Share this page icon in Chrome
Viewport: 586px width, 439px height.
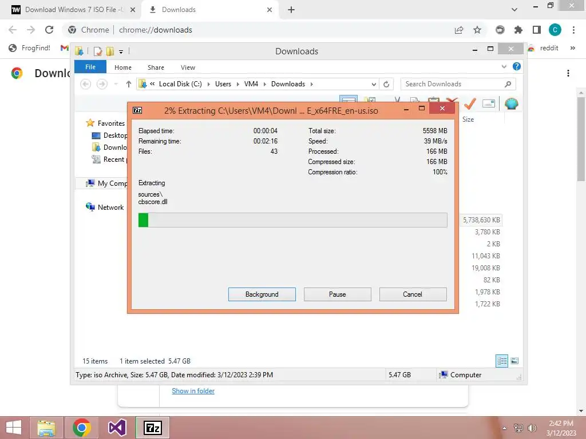tap(459, 30)
